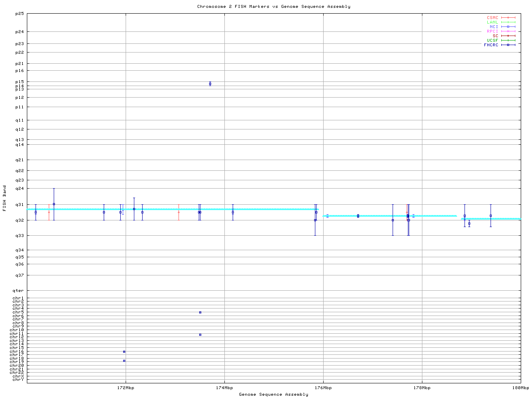
Task: Click the qter label on the y-axis
Action: [x=18, y=291]
